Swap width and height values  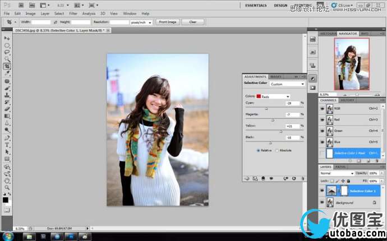(56, 22)
